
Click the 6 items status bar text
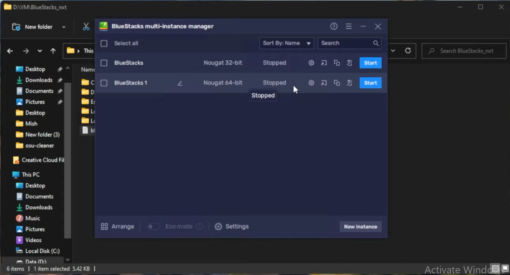pos(15,269)
